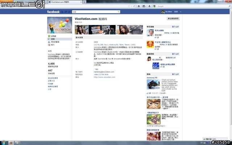
Task: Click the Samsung NX camera ad image
Action: pyautogui.click(x=153, y=84)
